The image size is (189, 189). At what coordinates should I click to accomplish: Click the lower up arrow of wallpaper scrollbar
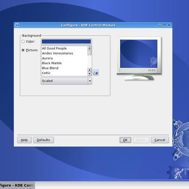click(89, 70)
